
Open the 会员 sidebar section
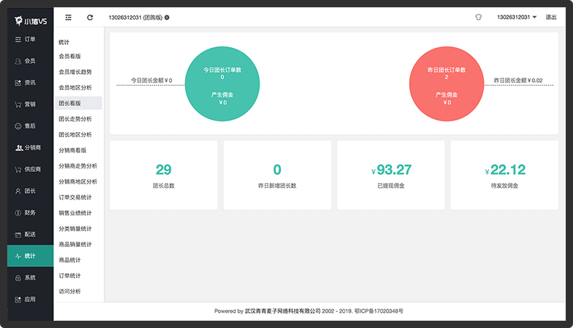click(x=30, y=61)
